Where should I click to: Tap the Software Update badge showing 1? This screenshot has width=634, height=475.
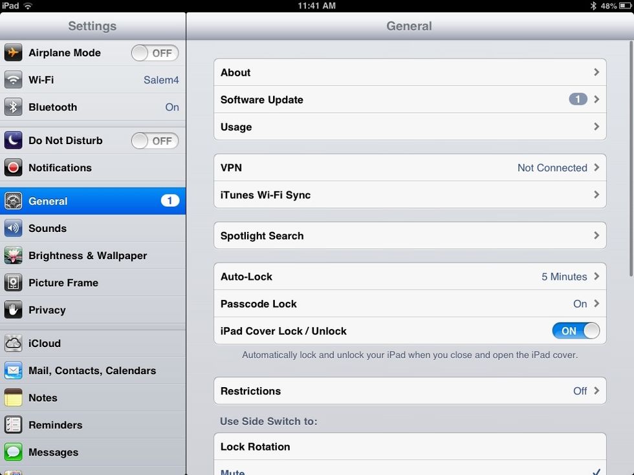point(578,100)
